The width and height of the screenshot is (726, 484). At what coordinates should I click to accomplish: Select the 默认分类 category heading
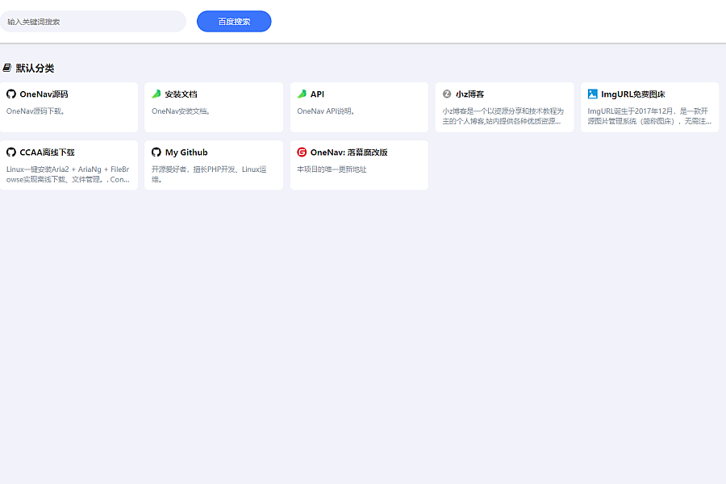click(35, 68)
